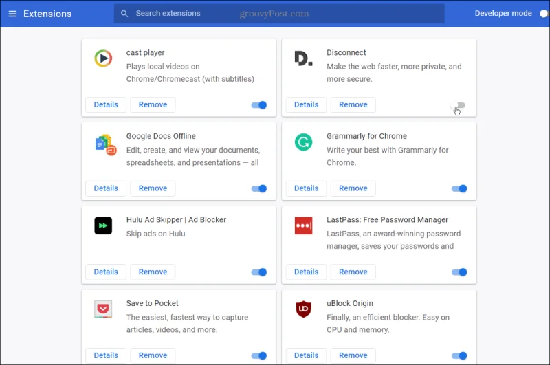Remove the cast player extension
550x365 pixels.
pyautogui.click(x=153, y=105)
